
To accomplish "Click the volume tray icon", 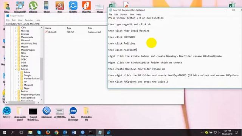I will [x=219, y=133].
